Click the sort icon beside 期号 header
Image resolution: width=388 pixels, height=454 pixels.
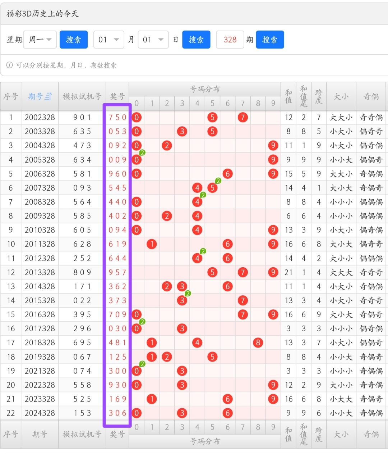(x=48, y=96)
